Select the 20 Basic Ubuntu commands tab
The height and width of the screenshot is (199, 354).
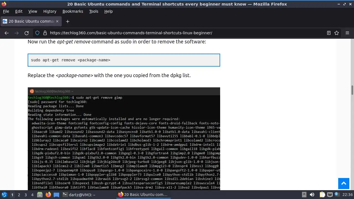[30, 21]
